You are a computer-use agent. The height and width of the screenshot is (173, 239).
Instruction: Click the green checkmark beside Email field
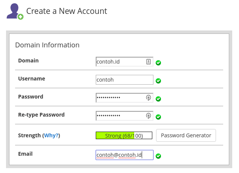(158, 156)
